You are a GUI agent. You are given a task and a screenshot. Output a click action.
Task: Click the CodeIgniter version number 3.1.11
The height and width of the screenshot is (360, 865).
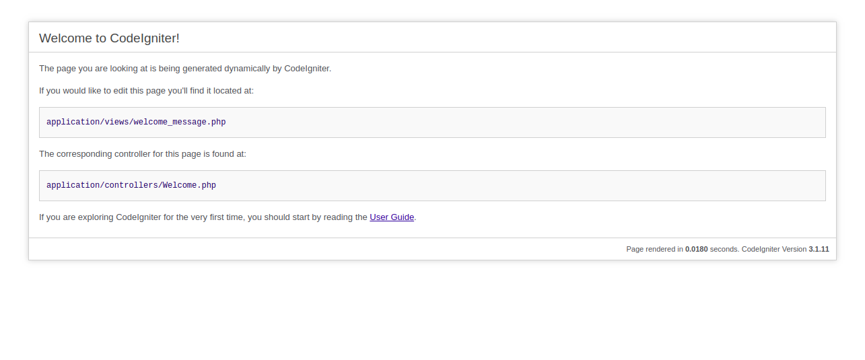point(819,249)
